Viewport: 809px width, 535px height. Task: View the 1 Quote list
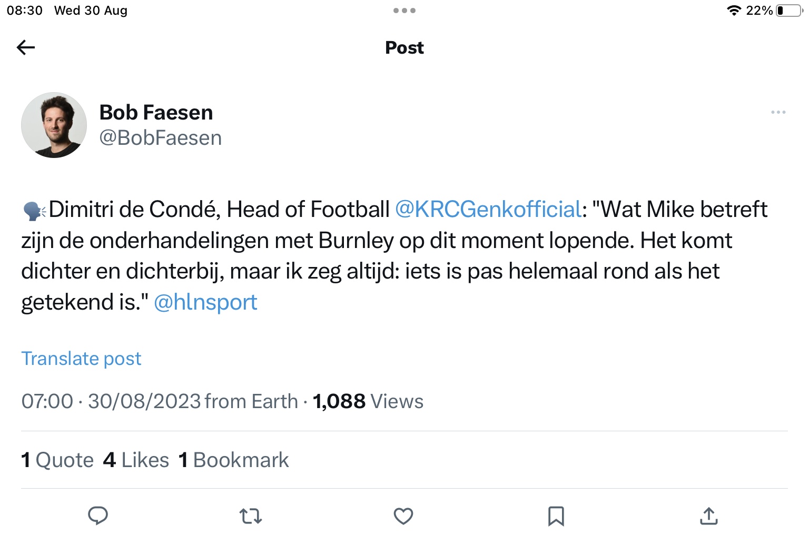coord(57,460)
